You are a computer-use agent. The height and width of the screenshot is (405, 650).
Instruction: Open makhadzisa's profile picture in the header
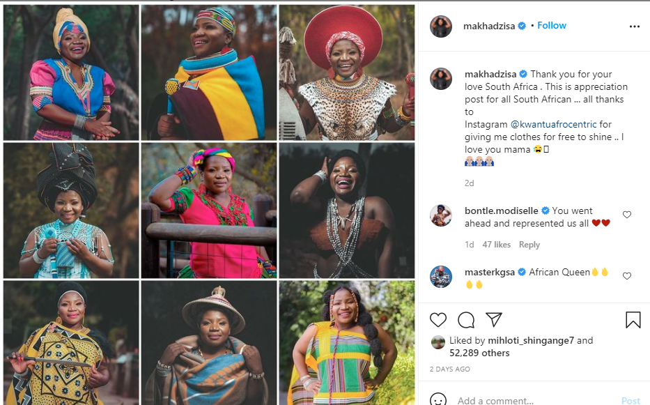tap(441, 26)
